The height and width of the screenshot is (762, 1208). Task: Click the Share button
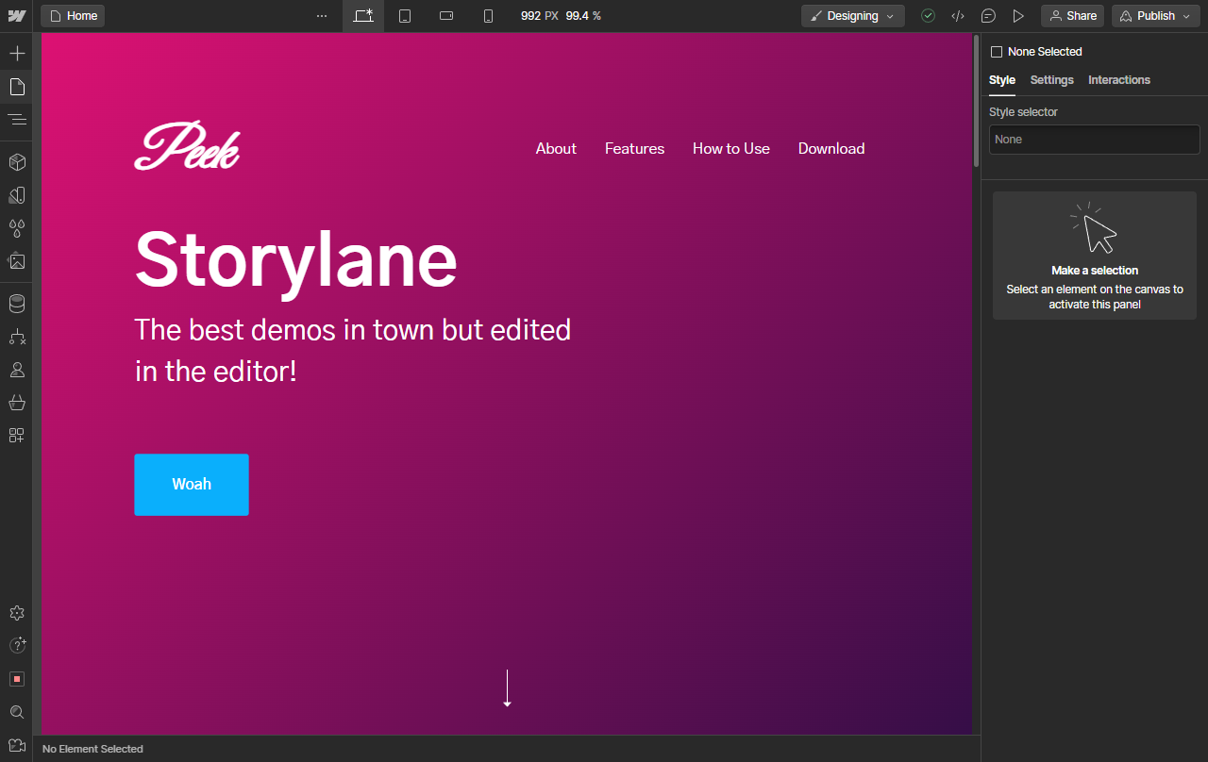click(x=1072, y=16)
